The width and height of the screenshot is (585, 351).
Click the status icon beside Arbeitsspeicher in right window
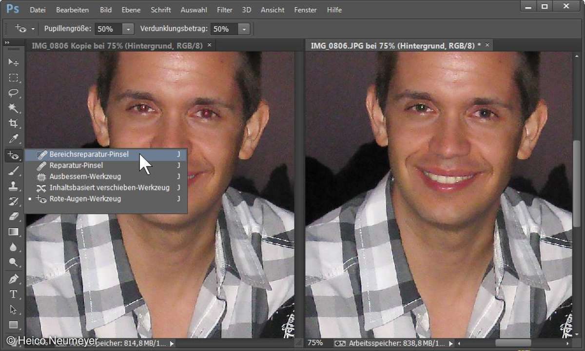click(x=340, y=343)
